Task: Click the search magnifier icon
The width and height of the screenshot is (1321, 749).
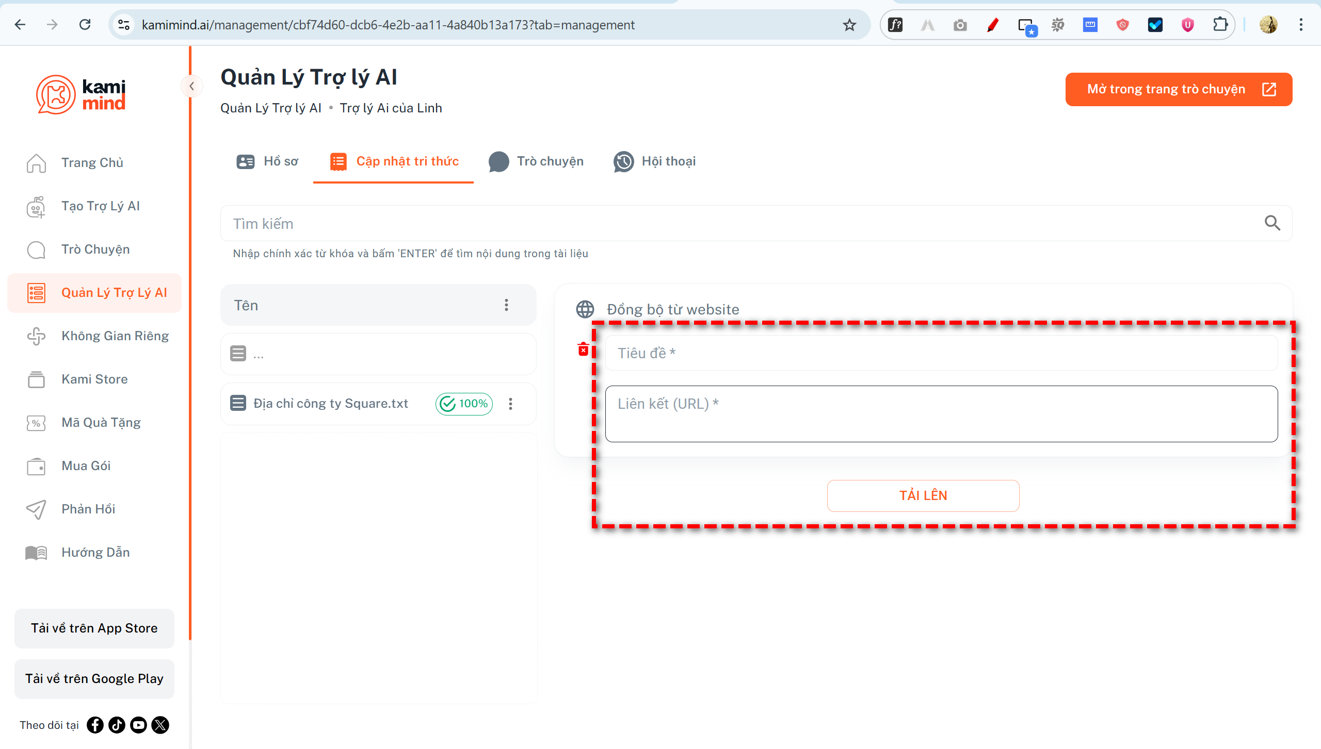Action: click(1272, 223)
